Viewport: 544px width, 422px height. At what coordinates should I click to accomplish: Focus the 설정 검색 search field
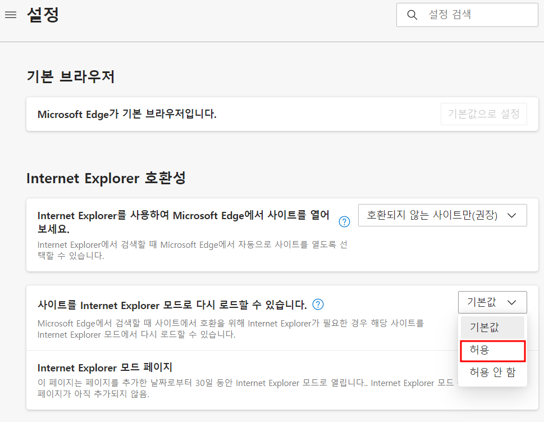[x=467, y=15]
